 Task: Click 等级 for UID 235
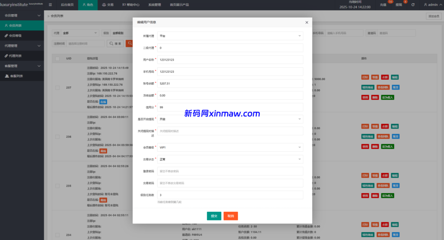[x=375, y=175]
